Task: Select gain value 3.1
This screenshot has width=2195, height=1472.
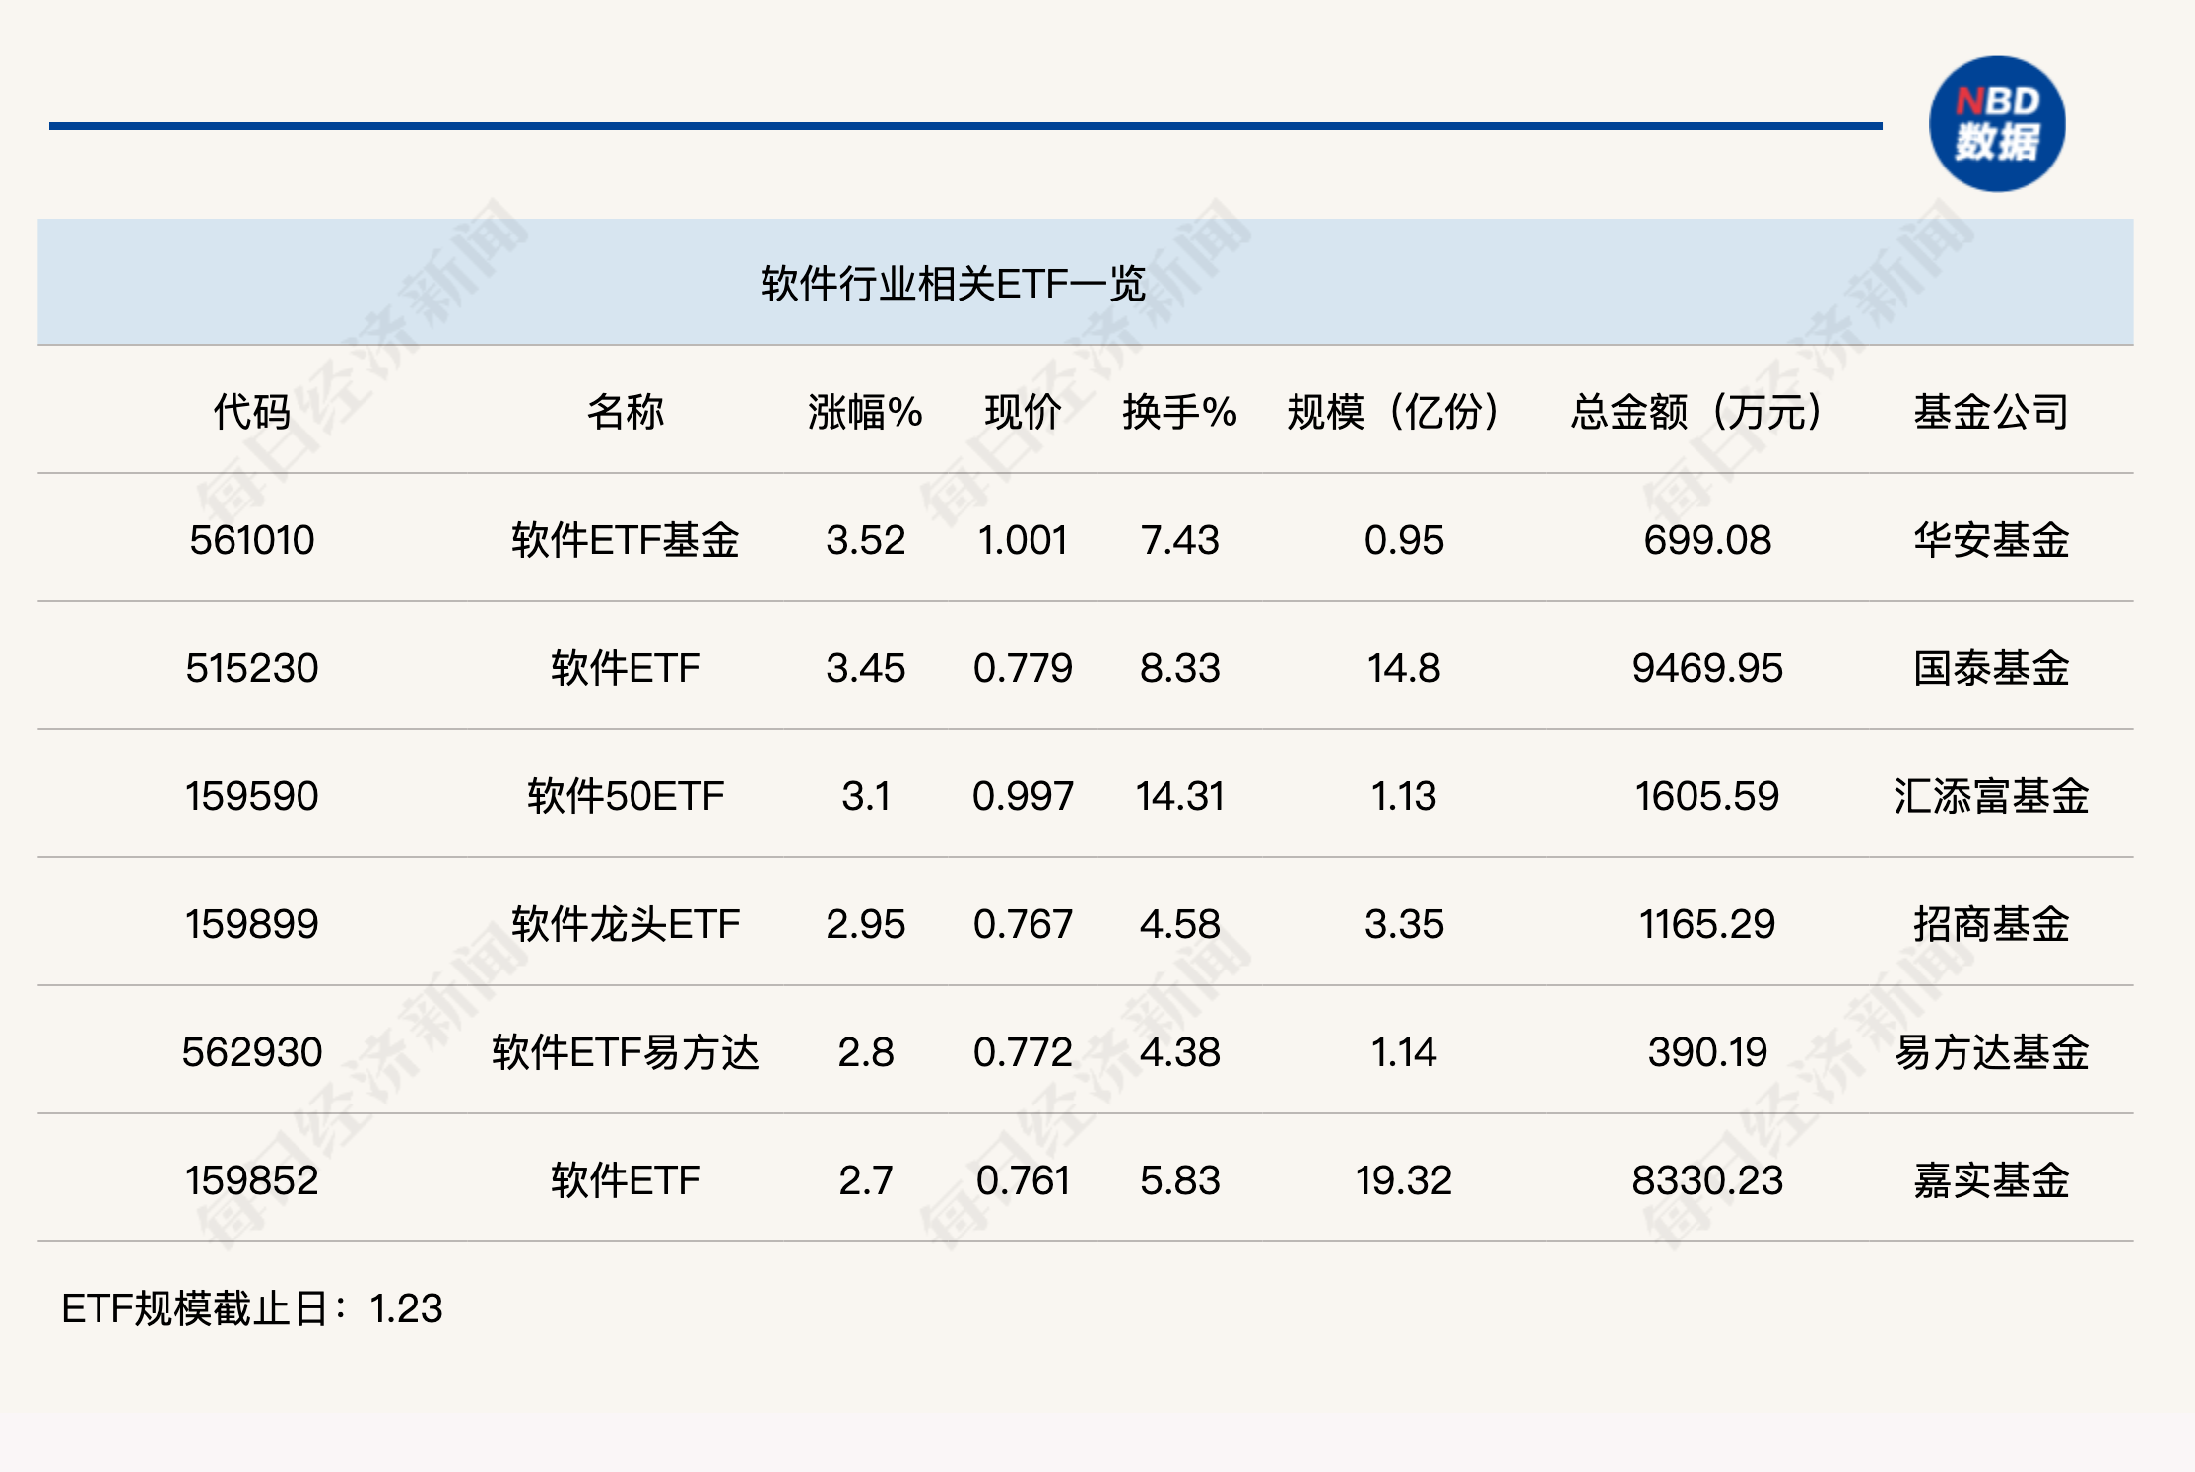Action: click(x=865, y=796)
